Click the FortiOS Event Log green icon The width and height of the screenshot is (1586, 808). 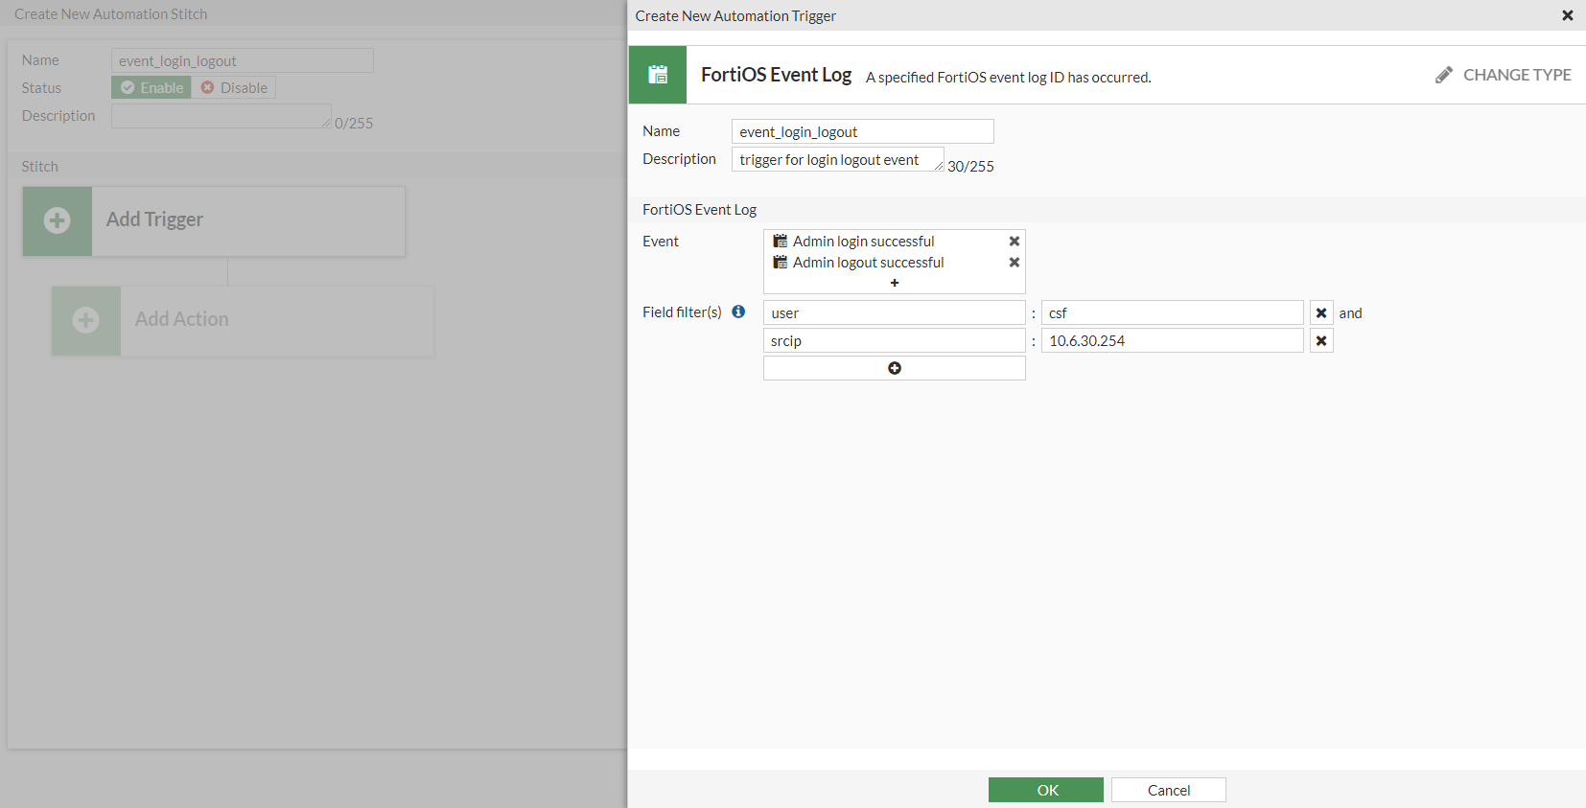tap(658, 75)
